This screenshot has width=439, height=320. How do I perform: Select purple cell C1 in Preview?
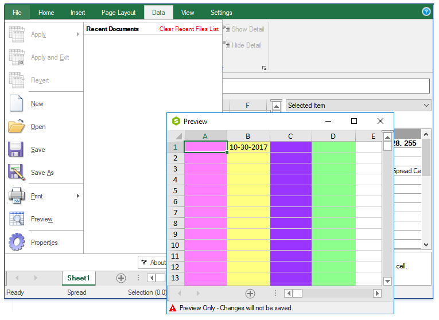290,147
